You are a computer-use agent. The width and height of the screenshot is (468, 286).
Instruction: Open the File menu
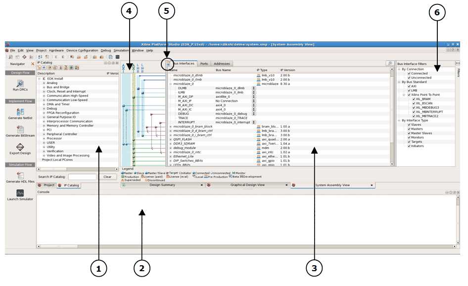[12, 51]
